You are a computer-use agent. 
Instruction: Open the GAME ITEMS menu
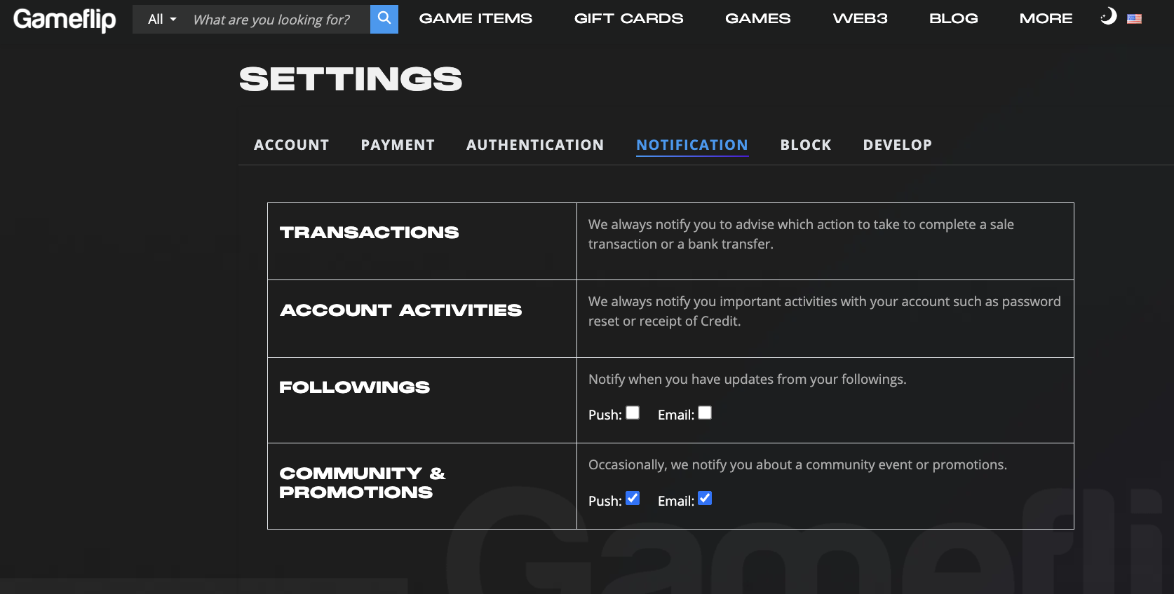[475, 19]
